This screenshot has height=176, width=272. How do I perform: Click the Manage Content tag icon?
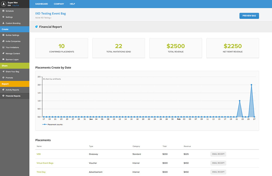(x=3, y=53)
